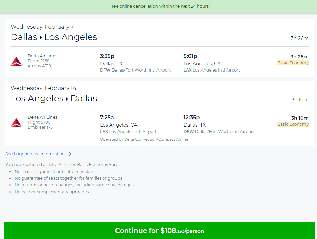This screenshot has width=317, height=239.
Task: Click the No refunds or ticket changes bullet
Action: [x=74, y=185]
